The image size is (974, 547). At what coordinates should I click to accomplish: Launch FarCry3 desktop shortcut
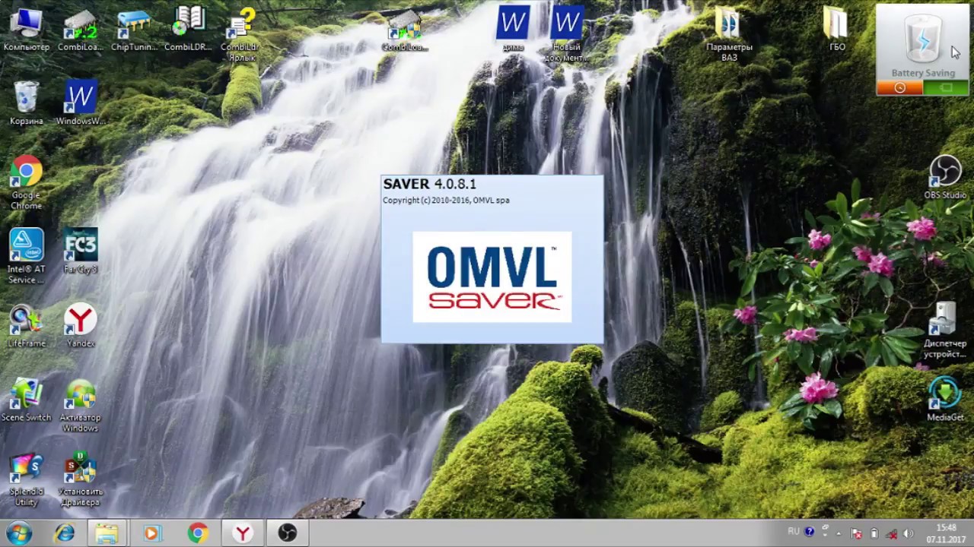click(81, 251)
